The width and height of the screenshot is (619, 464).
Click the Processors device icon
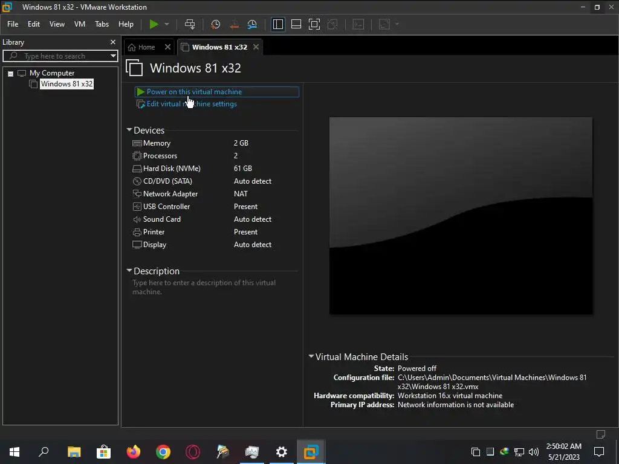click(x=137, y=156)
